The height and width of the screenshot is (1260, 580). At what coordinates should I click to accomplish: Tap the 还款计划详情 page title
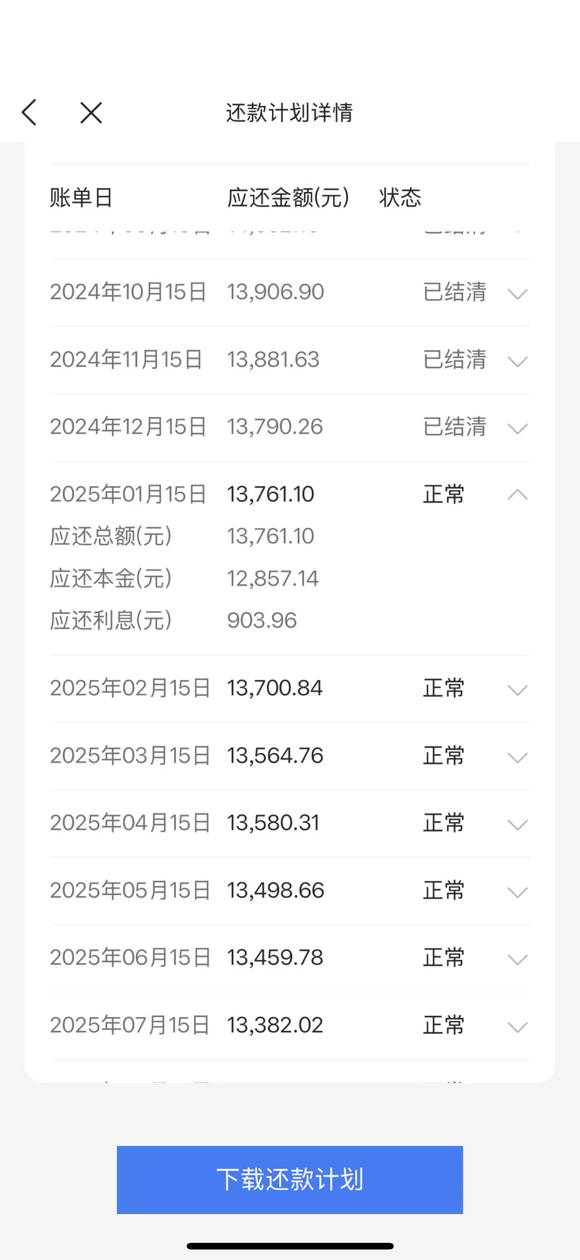290,112
